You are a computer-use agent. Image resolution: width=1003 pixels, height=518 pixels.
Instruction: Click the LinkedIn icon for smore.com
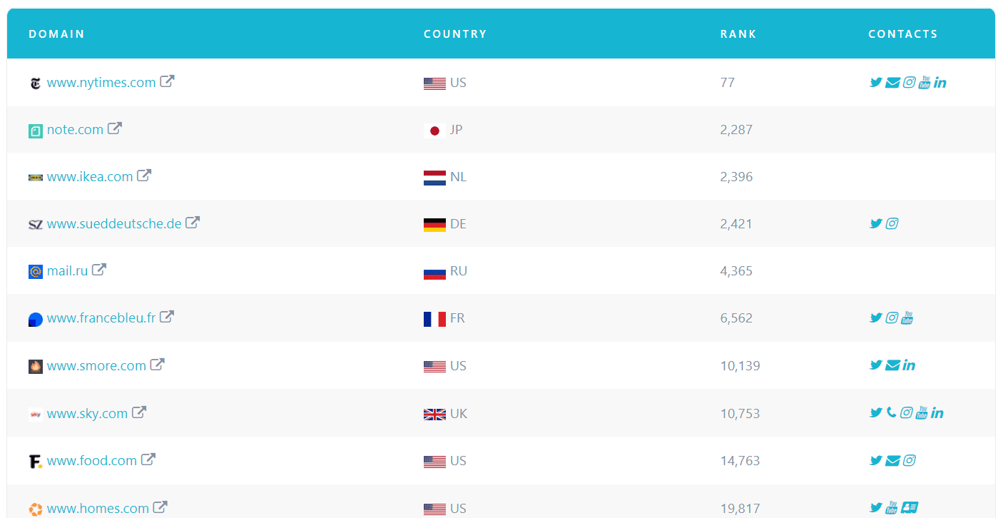[x=909, y=365]
